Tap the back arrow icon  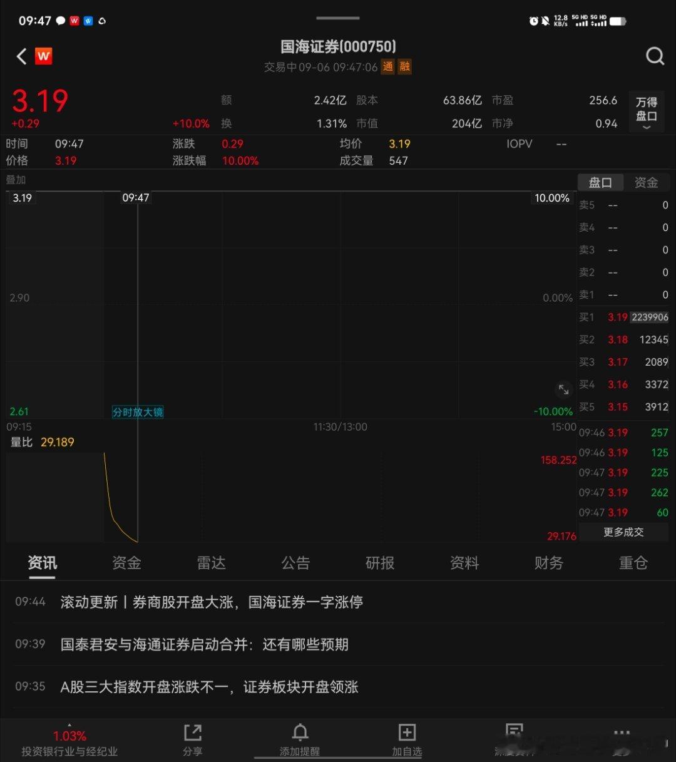click(x=21, y=56)
